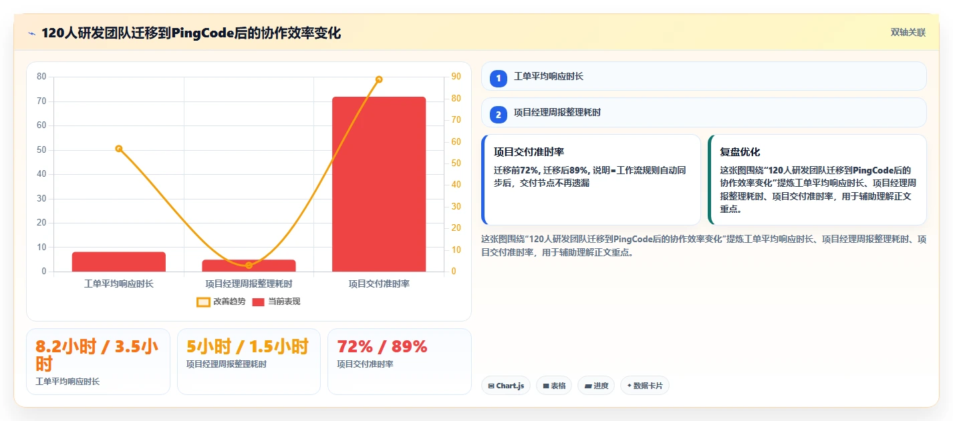Click the 表格 tag
953x421 pixels.
pyautogui.click(x=554, y=386)
